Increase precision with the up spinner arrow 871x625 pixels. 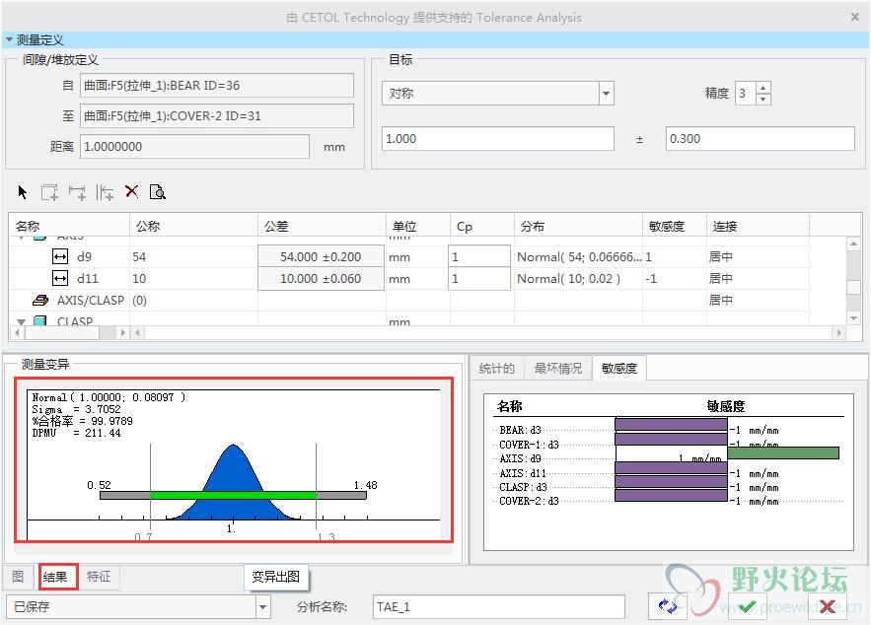coord(762,88)
